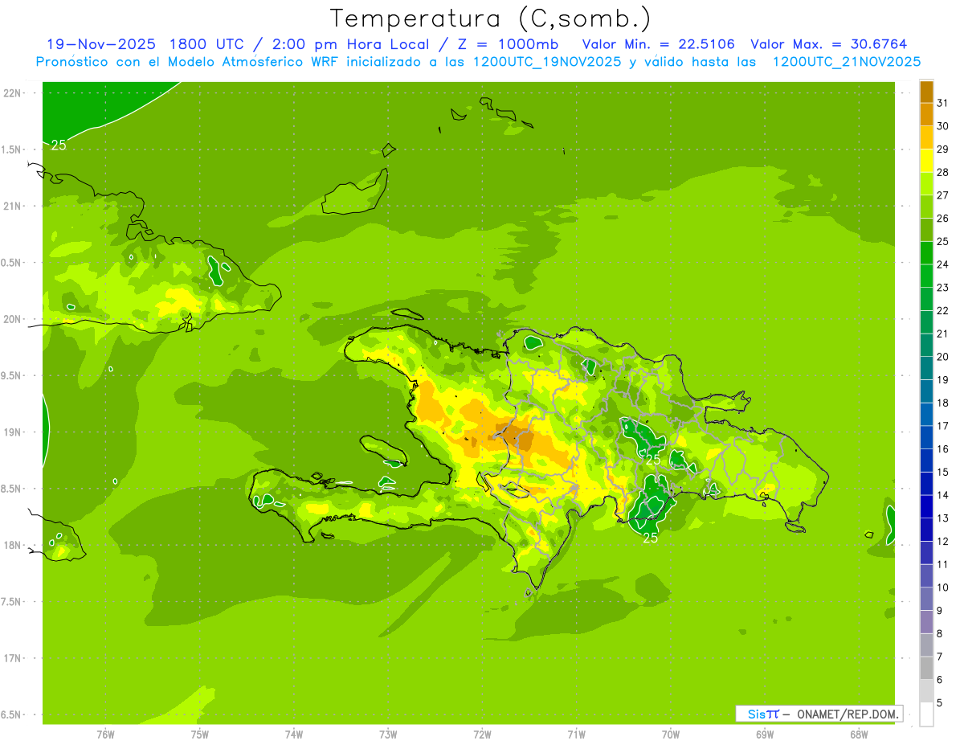Viewport: 964px width, 745px height.
Task: Click the '73W' longitude axis label
Action: (388, 735)
